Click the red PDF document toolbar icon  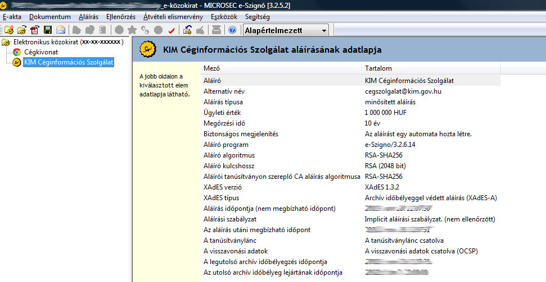tap(35, 30)
